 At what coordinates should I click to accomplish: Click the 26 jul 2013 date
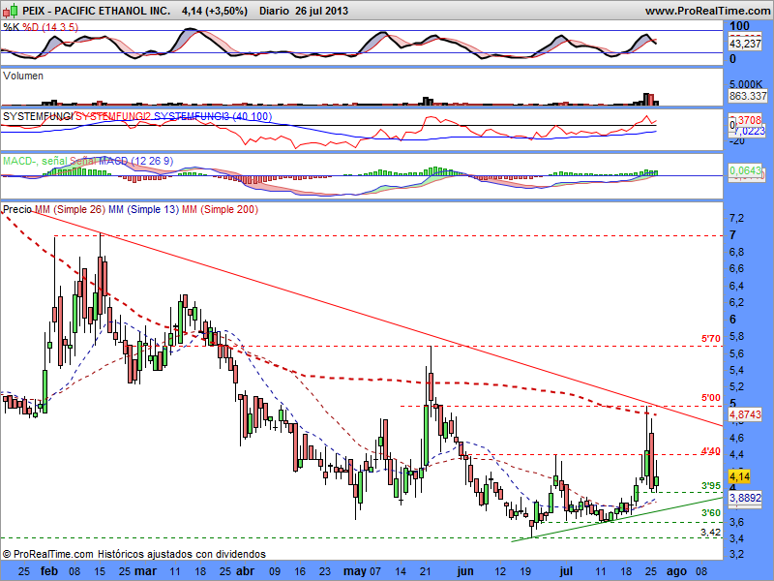coord(321,11)
